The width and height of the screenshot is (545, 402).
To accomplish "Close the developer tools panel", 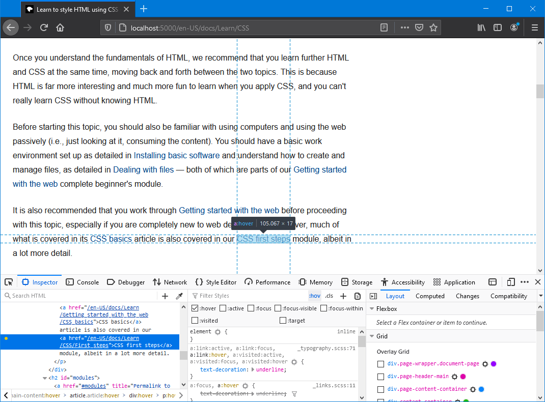I will [x=538, y=282].
